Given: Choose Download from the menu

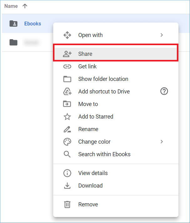Looking at the screenshot, I should coord(116,186).
